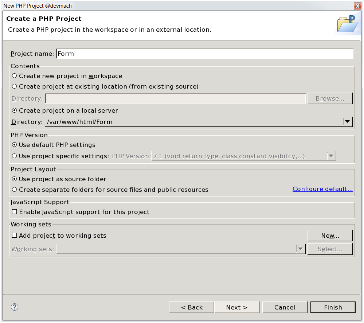The width and height of the screenshot is (364, 323).
Task: Close the New PHP Project dialog
Action: pos(357,5)
